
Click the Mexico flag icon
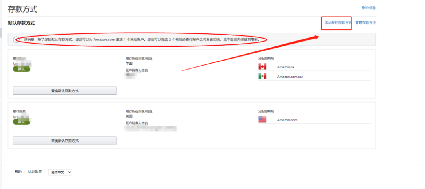click(262, 76)
